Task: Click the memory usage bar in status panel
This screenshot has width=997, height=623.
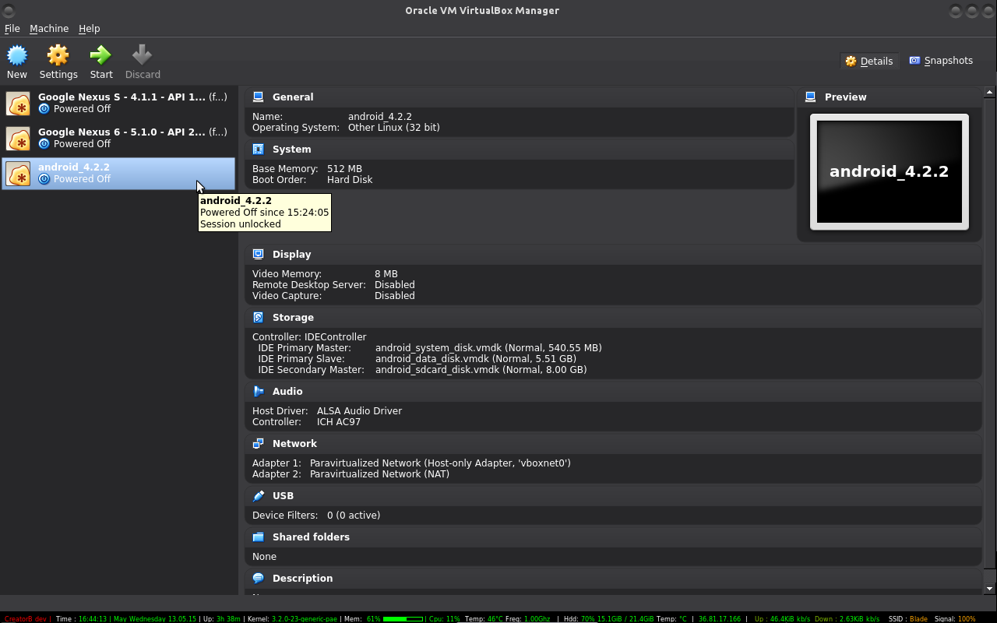Action: (x=403, y=619)
